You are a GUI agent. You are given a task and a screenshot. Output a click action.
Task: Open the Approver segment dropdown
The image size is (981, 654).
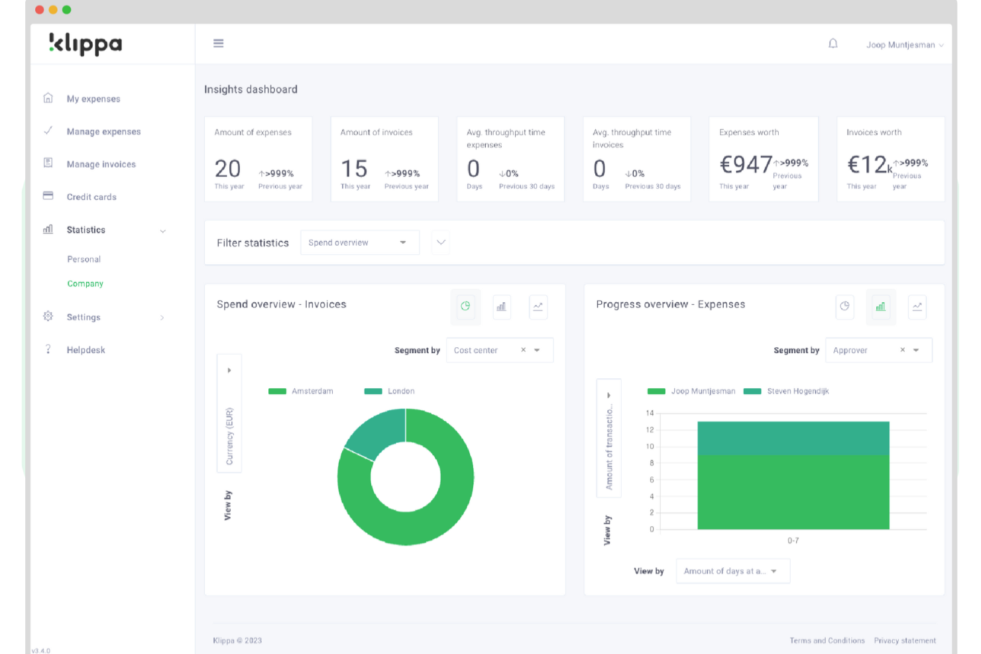(917, 350)
